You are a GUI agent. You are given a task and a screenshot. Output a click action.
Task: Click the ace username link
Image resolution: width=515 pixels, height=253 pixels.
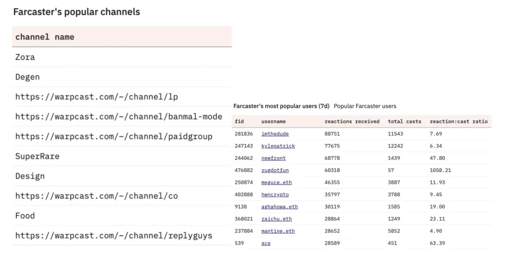pos(266,243)
